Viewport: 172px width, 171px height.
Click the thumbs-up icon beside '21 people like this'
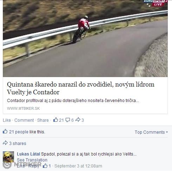pos(5,131)
